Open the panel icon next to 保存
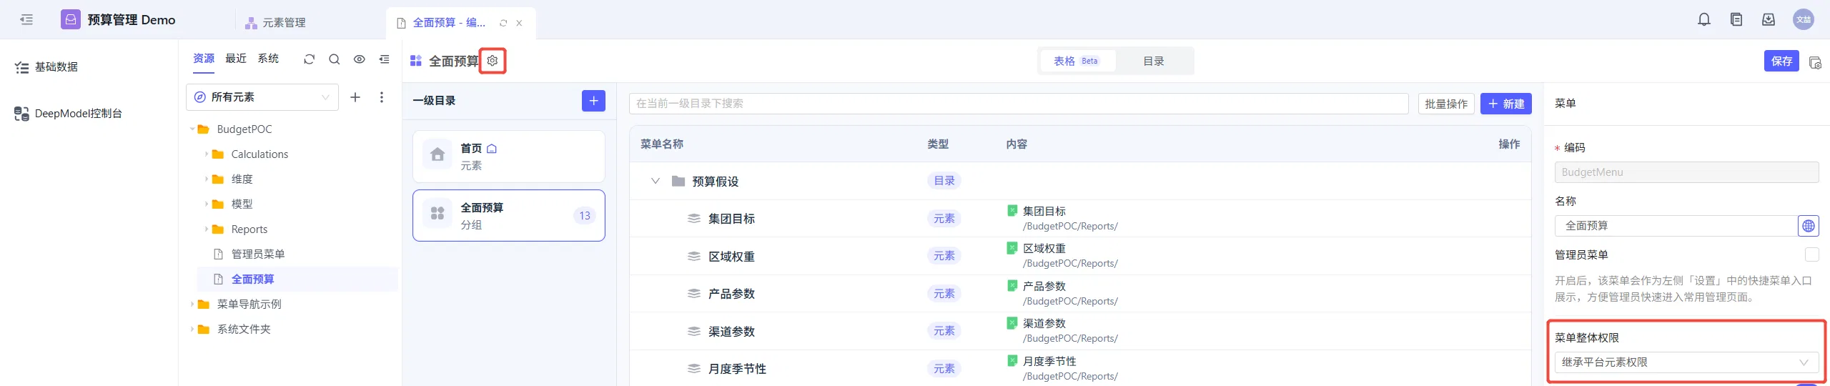The width and height of the screenshot is (1830, 386). (1815, 62)
